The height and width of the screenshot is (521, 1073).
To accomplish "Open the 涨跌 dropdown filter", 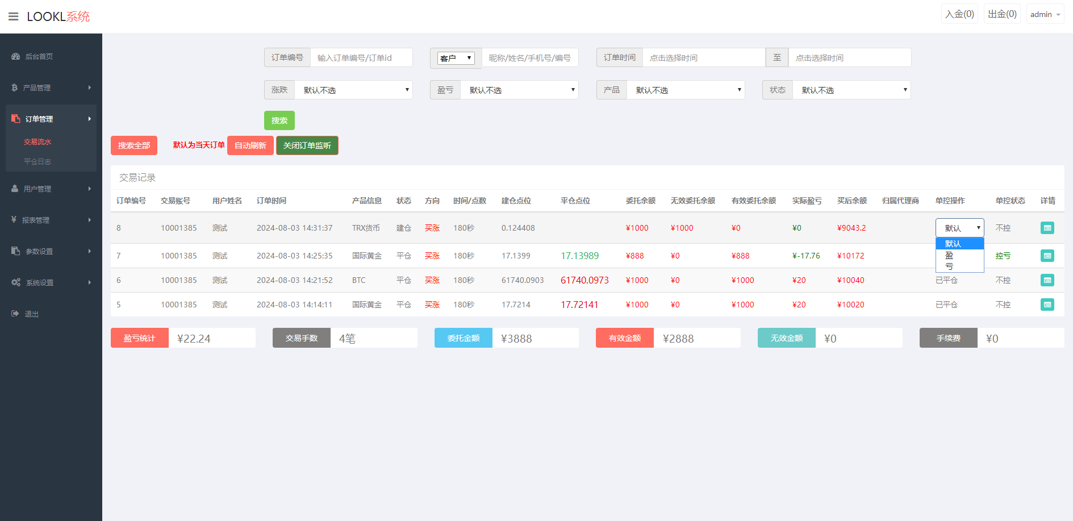I will pyautogui.click(x=353, y=90).
